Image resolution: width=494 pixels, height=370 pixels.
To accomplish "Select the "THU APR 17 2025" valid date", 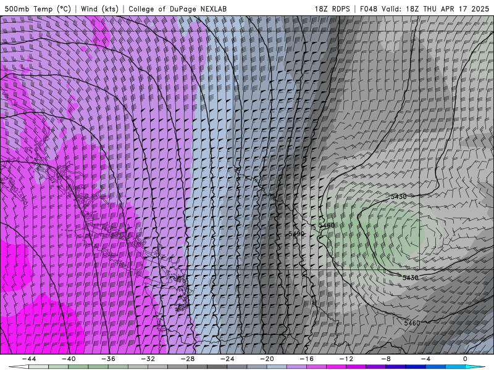I will [456, 9].
